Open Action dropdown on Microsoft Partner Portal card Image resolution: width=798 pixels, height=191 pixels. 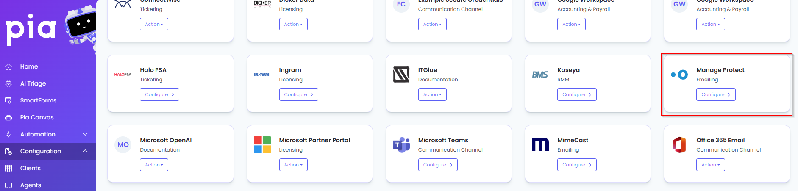point(293,165)
